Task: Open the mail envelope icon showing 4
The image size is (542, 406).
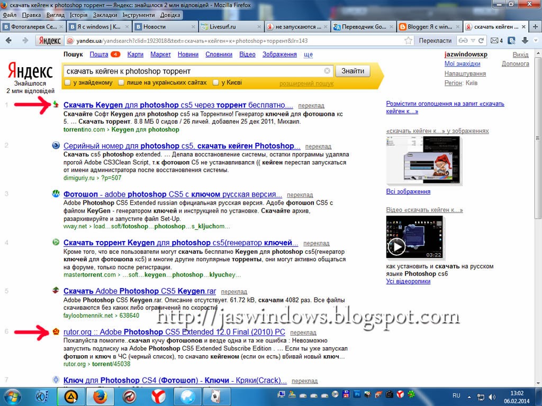Action: 495,41
